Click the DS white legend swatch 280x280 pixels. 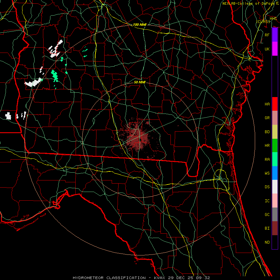pyautogui.click(x=275, y=187)
